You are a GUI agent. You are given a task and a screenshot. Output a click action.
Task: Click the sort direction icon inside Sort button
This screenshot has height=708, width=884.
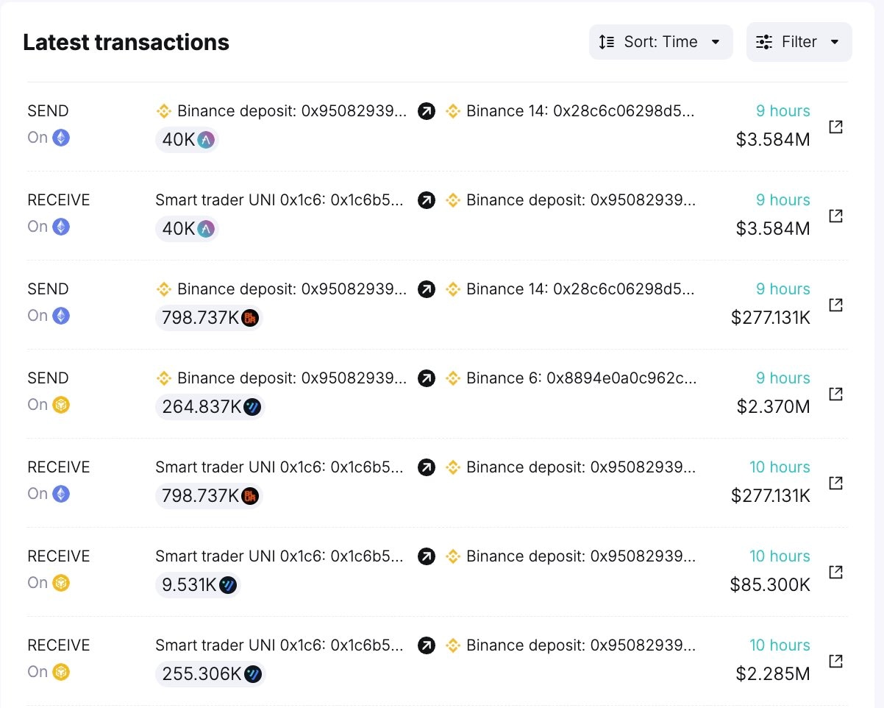(606, 42)
